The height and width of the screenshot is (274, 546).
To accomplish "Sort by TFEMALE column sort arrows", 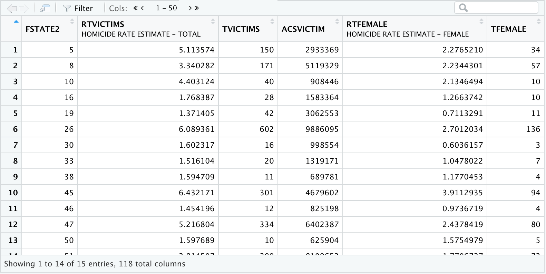I will coord(539,21).
